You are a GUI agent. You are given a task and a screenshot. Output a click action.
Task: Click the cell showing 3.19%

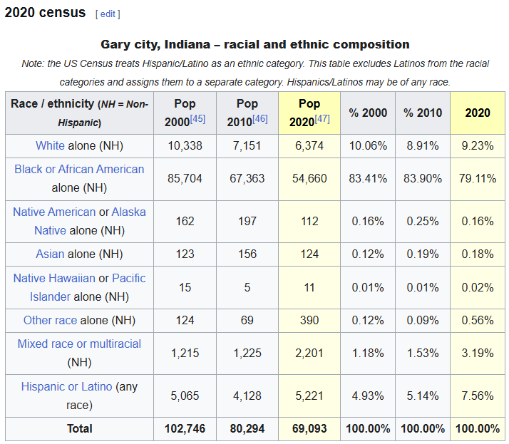pyautogui.click(x=478, y=353)
